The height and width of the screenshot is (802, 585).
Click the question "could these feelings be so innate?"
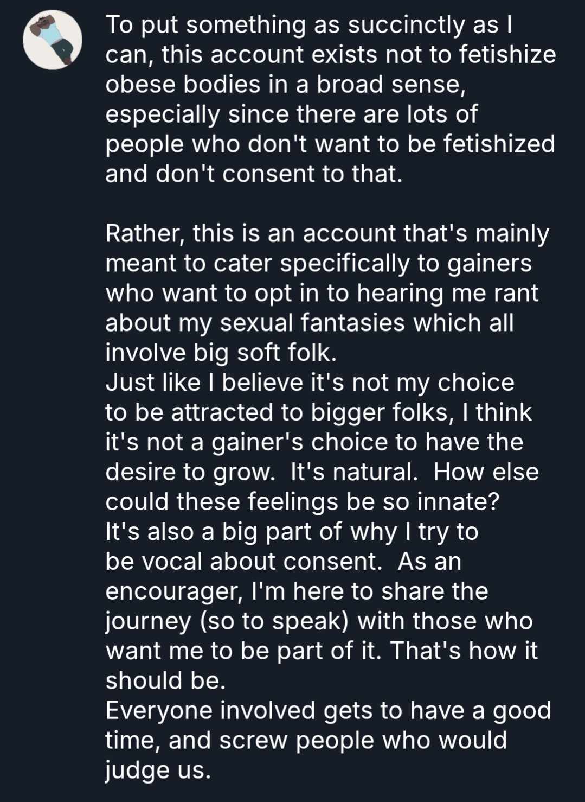(302, 502)
